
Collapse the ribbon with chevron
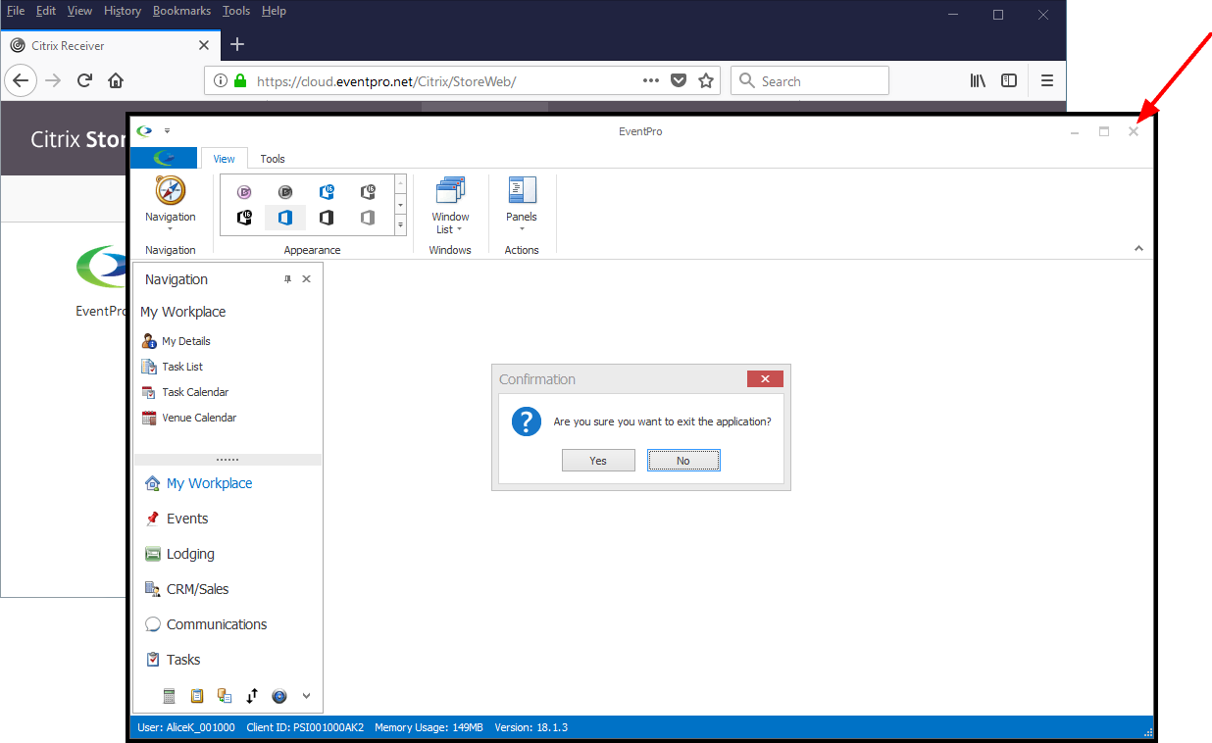[x=1138, y=249]
